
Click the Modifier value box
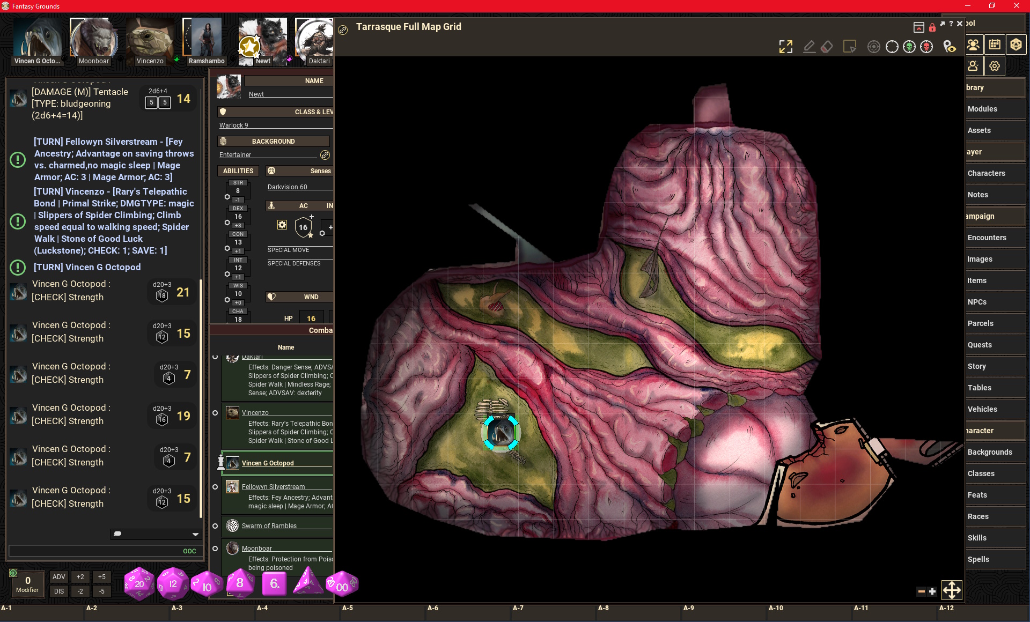[x=27, y=583]
